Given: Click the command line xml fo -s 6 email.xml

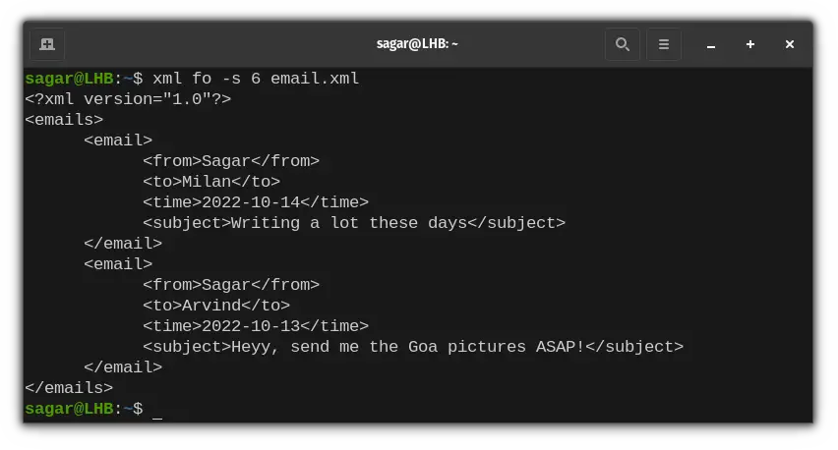Looking at the screenshot, I should pyautogui.click(x=256, y=79).
